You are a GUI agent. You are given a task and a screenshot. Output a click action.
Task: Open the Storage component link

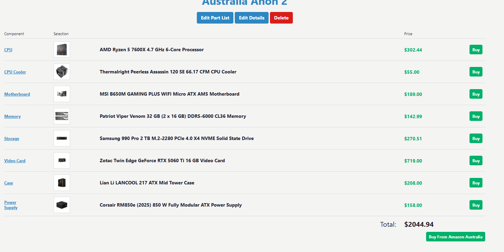pyautogui.click(x=12, y=139)
